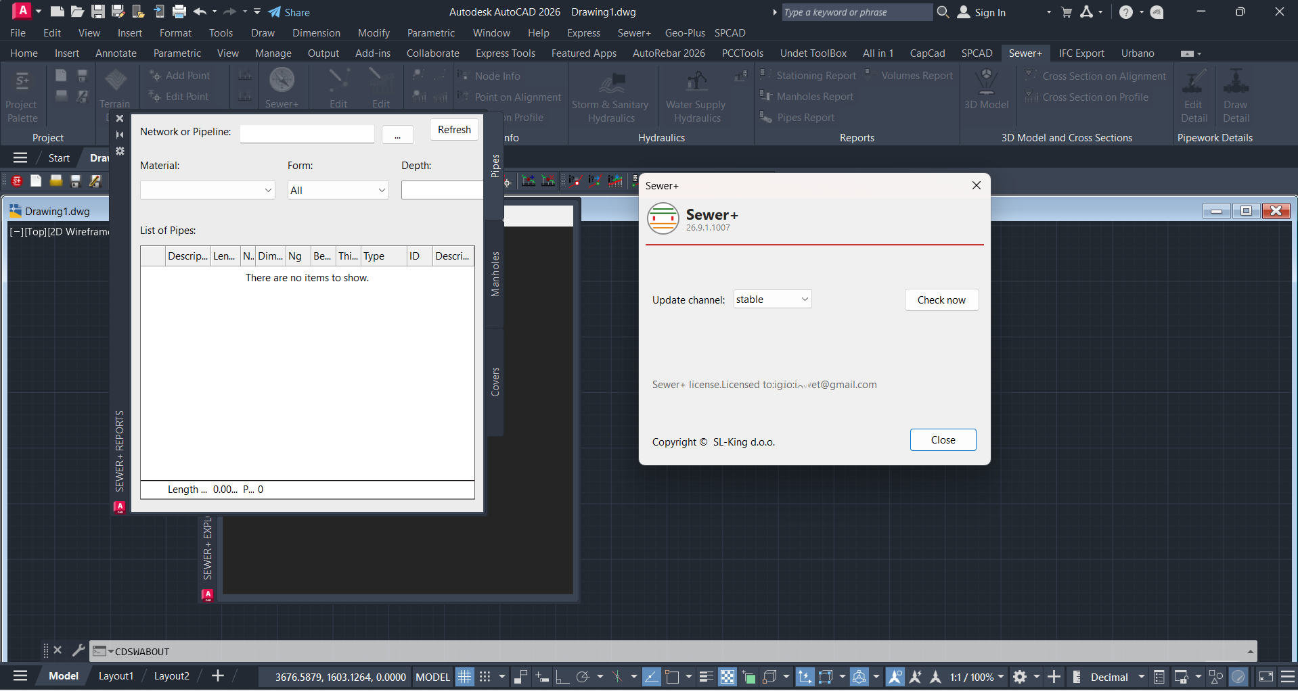Toggle polar tracking in status bar
1298x691 pixels.
click(x=583, y=677)
